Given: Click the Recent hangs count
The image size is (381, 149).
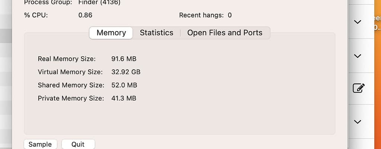Looking at the screenshot, I should point(230,15).
